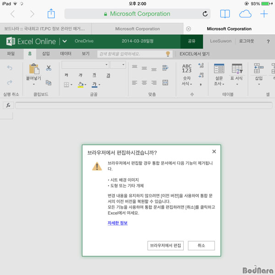The image size is (275, 275).
Task: Click the 2014-03-28일정 file name
Action: [137, 41]
